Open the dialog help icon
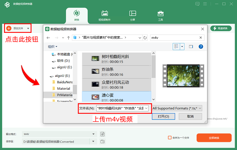 (x=201, y=47)
